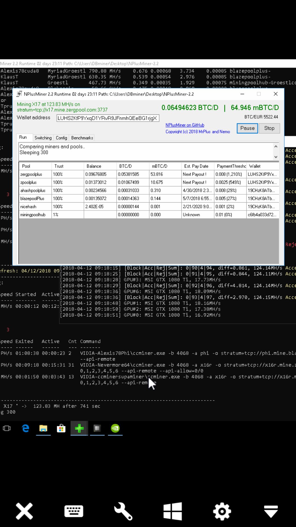Sort by the Pool column header
The width and height of the screenshot is (296, 527).
[35, 166]
